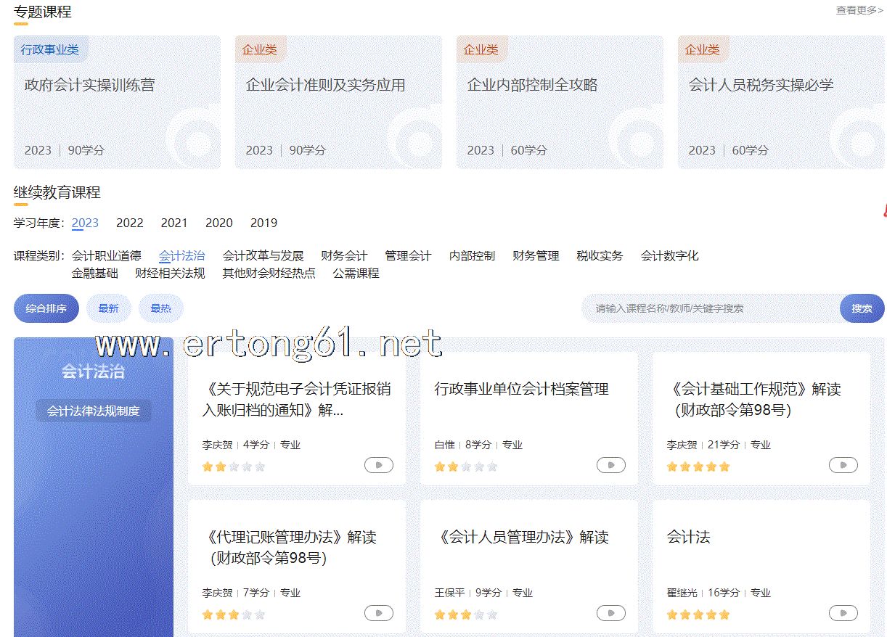This screenshot has height=637, width=887.
Task: Click play icon on 会计法 course card
Action: pyautogui.click(x=843, y=613)
